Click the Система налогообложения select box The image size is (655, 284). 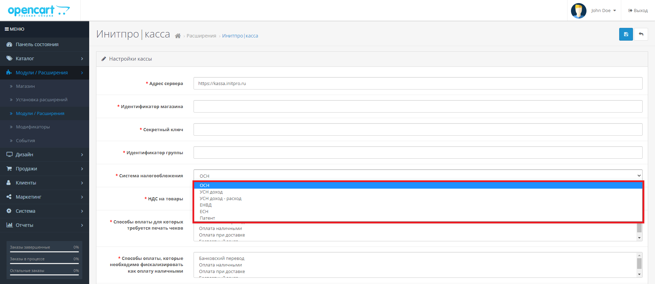pyautogui.click(x=418, y=176)
